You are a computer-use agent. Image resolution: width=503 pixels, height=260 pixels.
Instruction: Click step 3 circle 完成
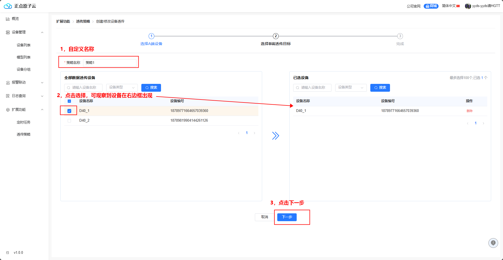click(x=400, y=36)
